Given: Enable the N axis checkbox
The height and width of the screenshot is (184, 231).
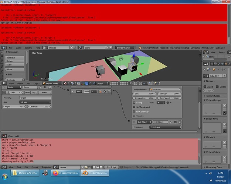Looking at the screenshot, I should [168, 103].
